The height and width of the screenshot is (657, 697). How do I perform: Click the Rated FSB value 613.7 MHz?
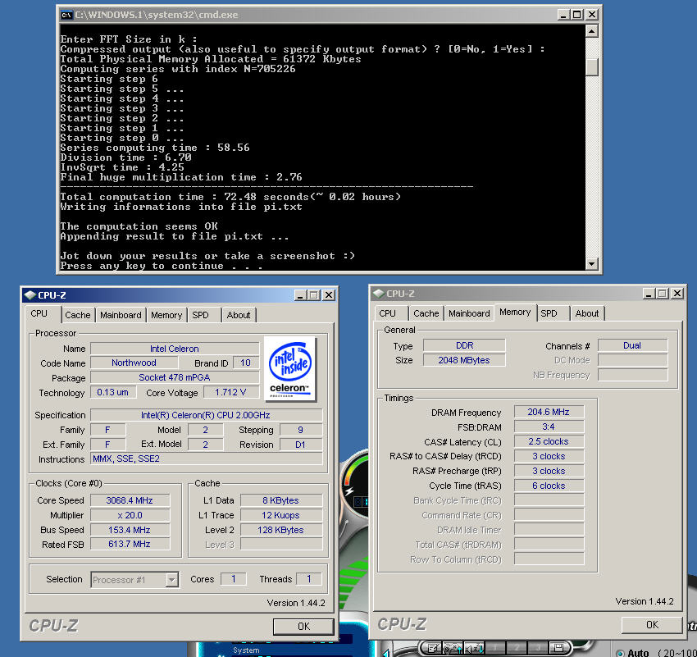(130, 544)
